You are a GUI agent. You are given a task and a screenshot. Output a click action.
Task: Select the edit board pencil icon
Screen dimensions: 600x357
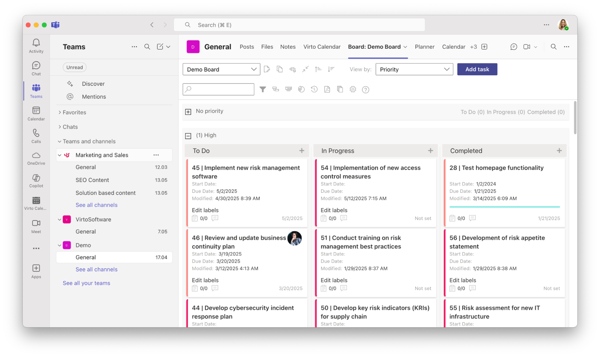coord(267,69)
